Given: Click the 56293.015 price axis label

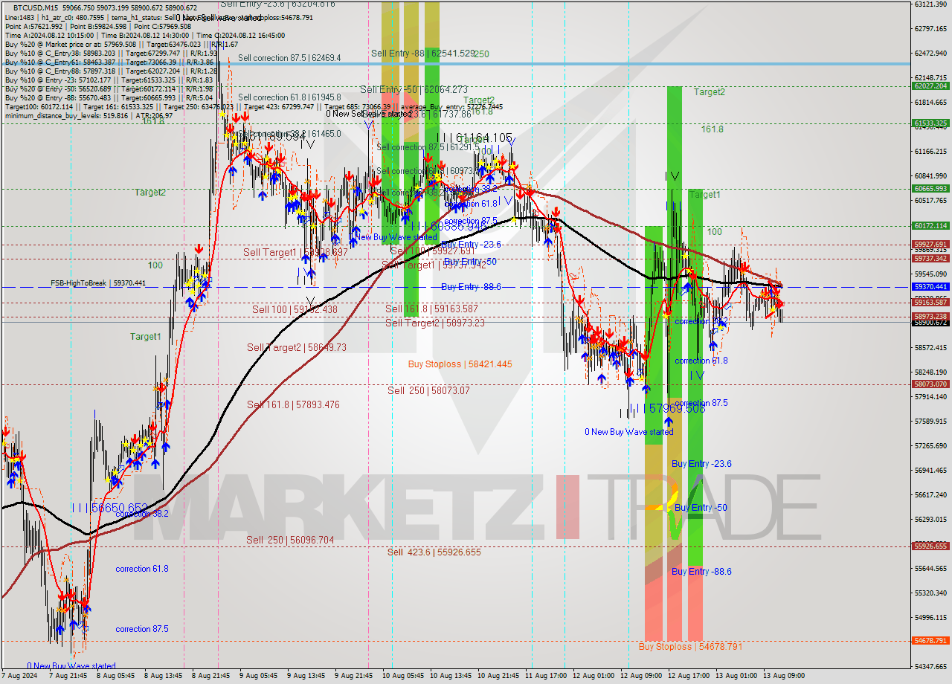Looking at the screenshot, I should pyautogui.click(x=930, y=520).
